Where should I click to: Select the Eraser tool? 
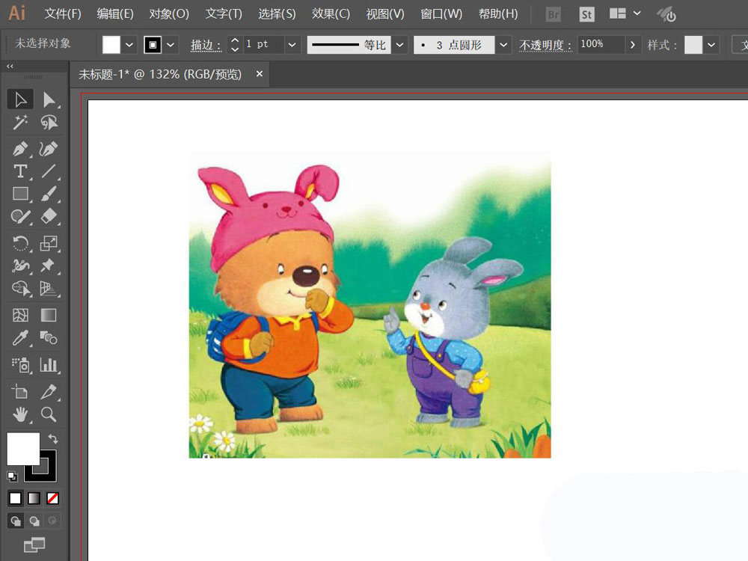point(49,217)
